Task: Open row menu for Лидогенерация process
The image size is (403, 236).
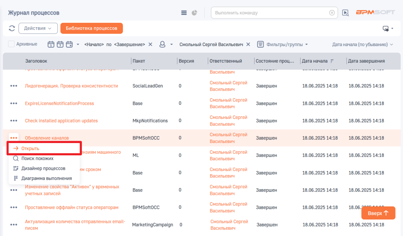Action: [14, 86]
